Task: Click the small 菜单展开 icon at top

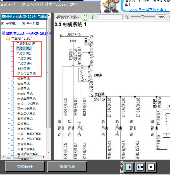Action: (3, 23)
